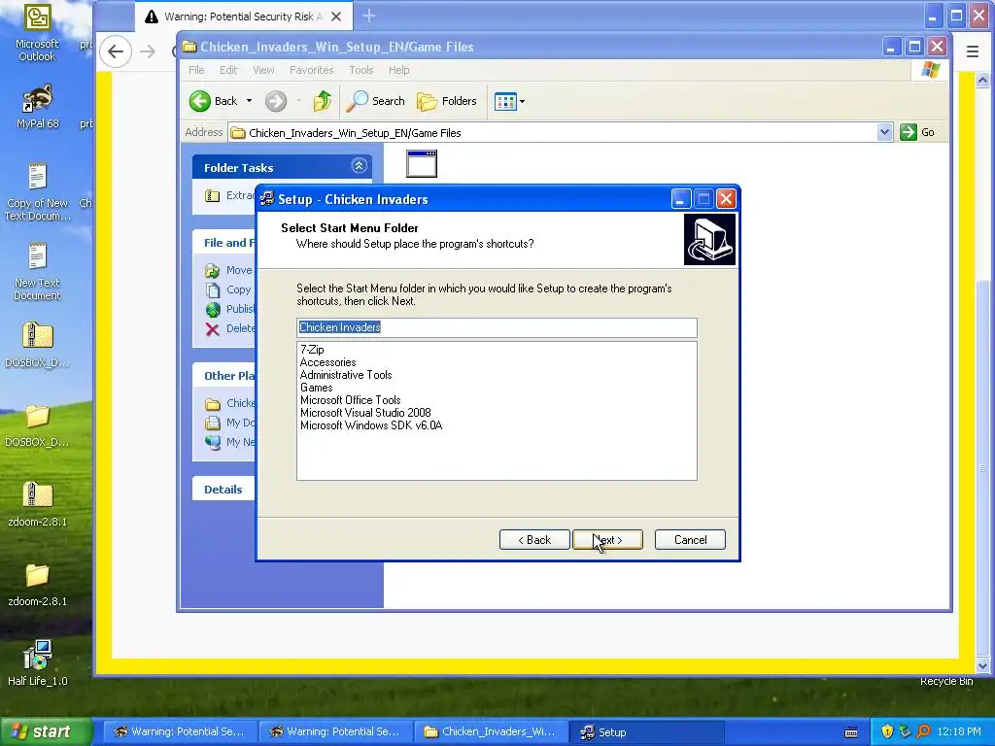Image resolution: width=995 pixels, height=746 pixels.
Task: Select Microsoft Office Tools entry
Action: click(350, 400)
